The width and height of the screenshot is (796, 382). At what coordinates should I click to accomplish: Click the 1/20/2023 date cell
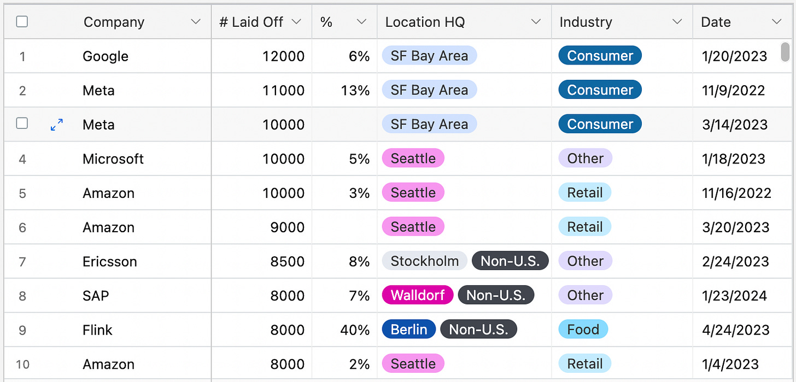click(735, 56)
